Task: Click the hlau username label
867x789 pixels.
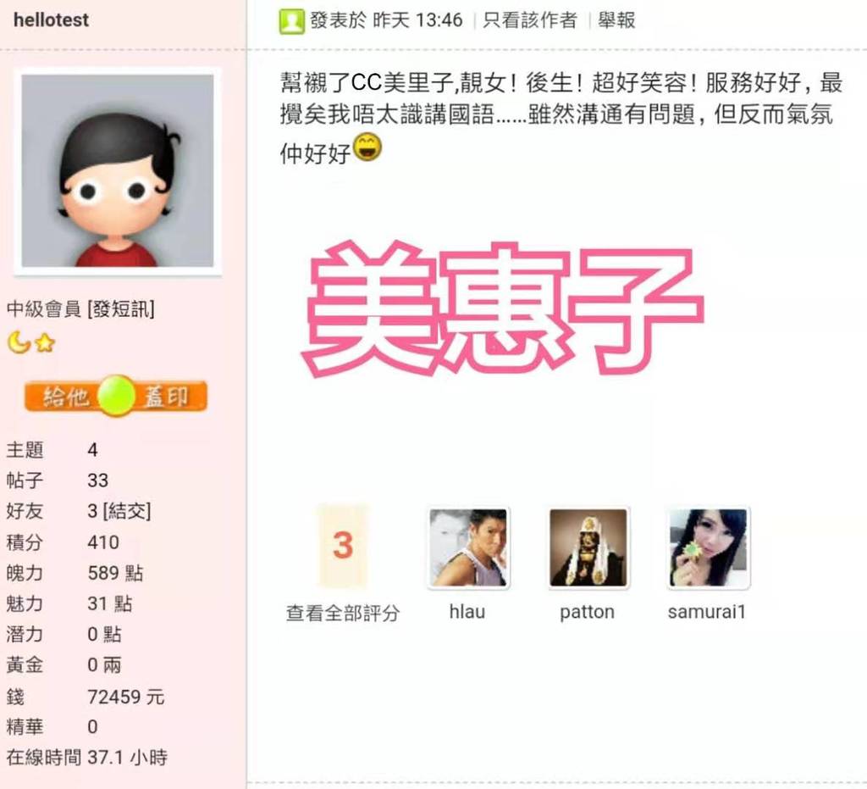Action: [467, 612]
